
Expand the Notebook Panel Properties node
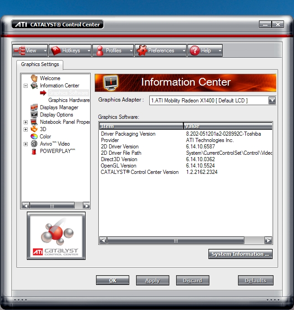tap(25, 122)
